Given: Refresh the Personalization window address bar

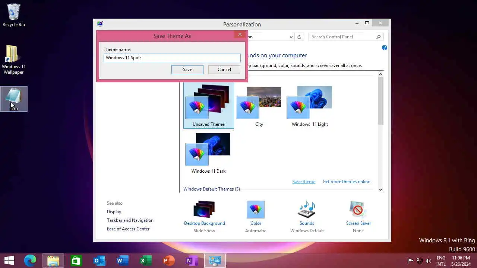Looking at the screenshot, I should point(299,37).
